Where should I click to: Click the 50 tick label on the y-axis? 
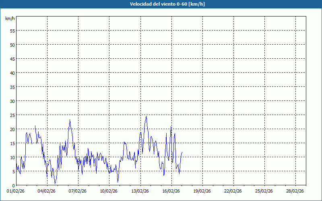(x=12, y=45)
